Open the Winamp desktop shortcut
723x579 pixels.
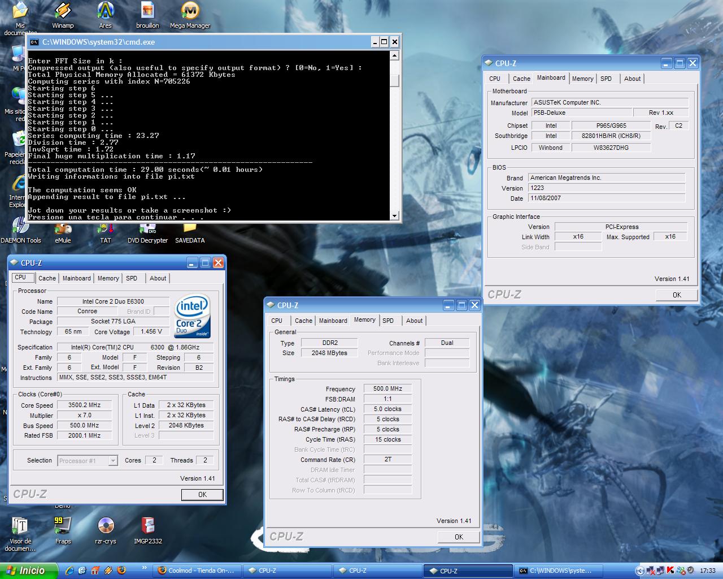(63, 15)
